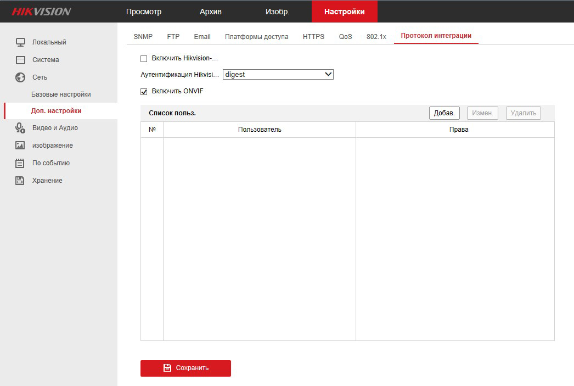This screenshot has height=386, width=574.
Task: Switch to the FTP tab
Action: click(x=173, y=37)
